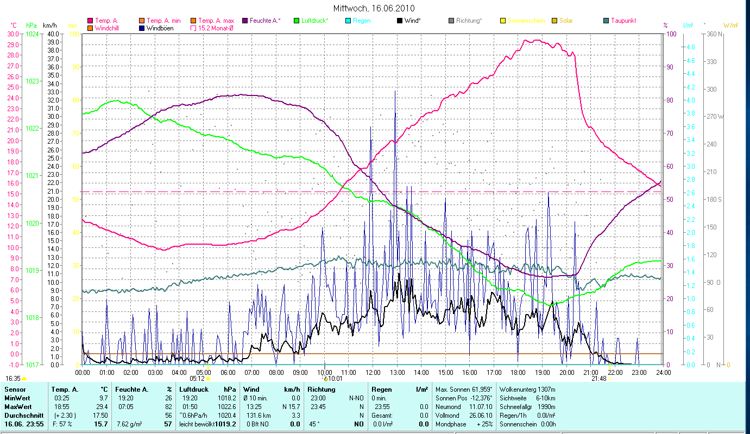
Task: Toggle the Temp. A. series in legend
Action: (90, 21)
